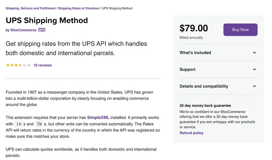Viewport: 272px width, 160px height.
Task: Click the "in" unit code tag
Action: [x=19, y=124]
